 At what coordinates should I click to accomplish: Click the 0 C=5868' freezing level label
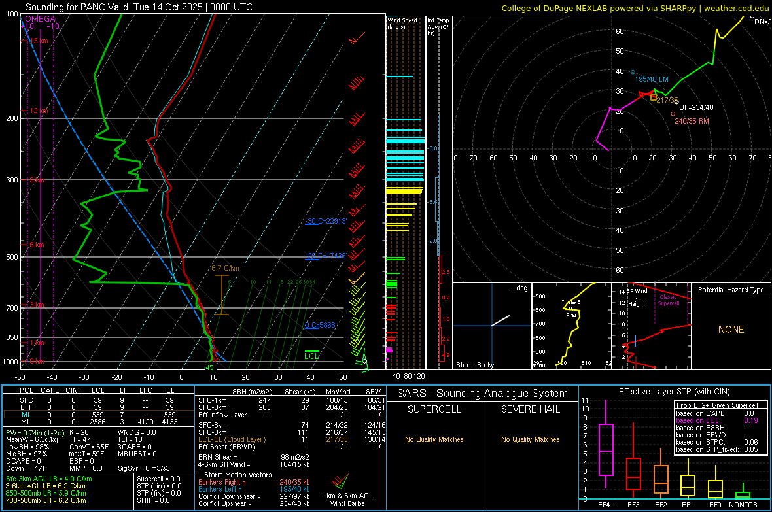click(x=321, y=326)
